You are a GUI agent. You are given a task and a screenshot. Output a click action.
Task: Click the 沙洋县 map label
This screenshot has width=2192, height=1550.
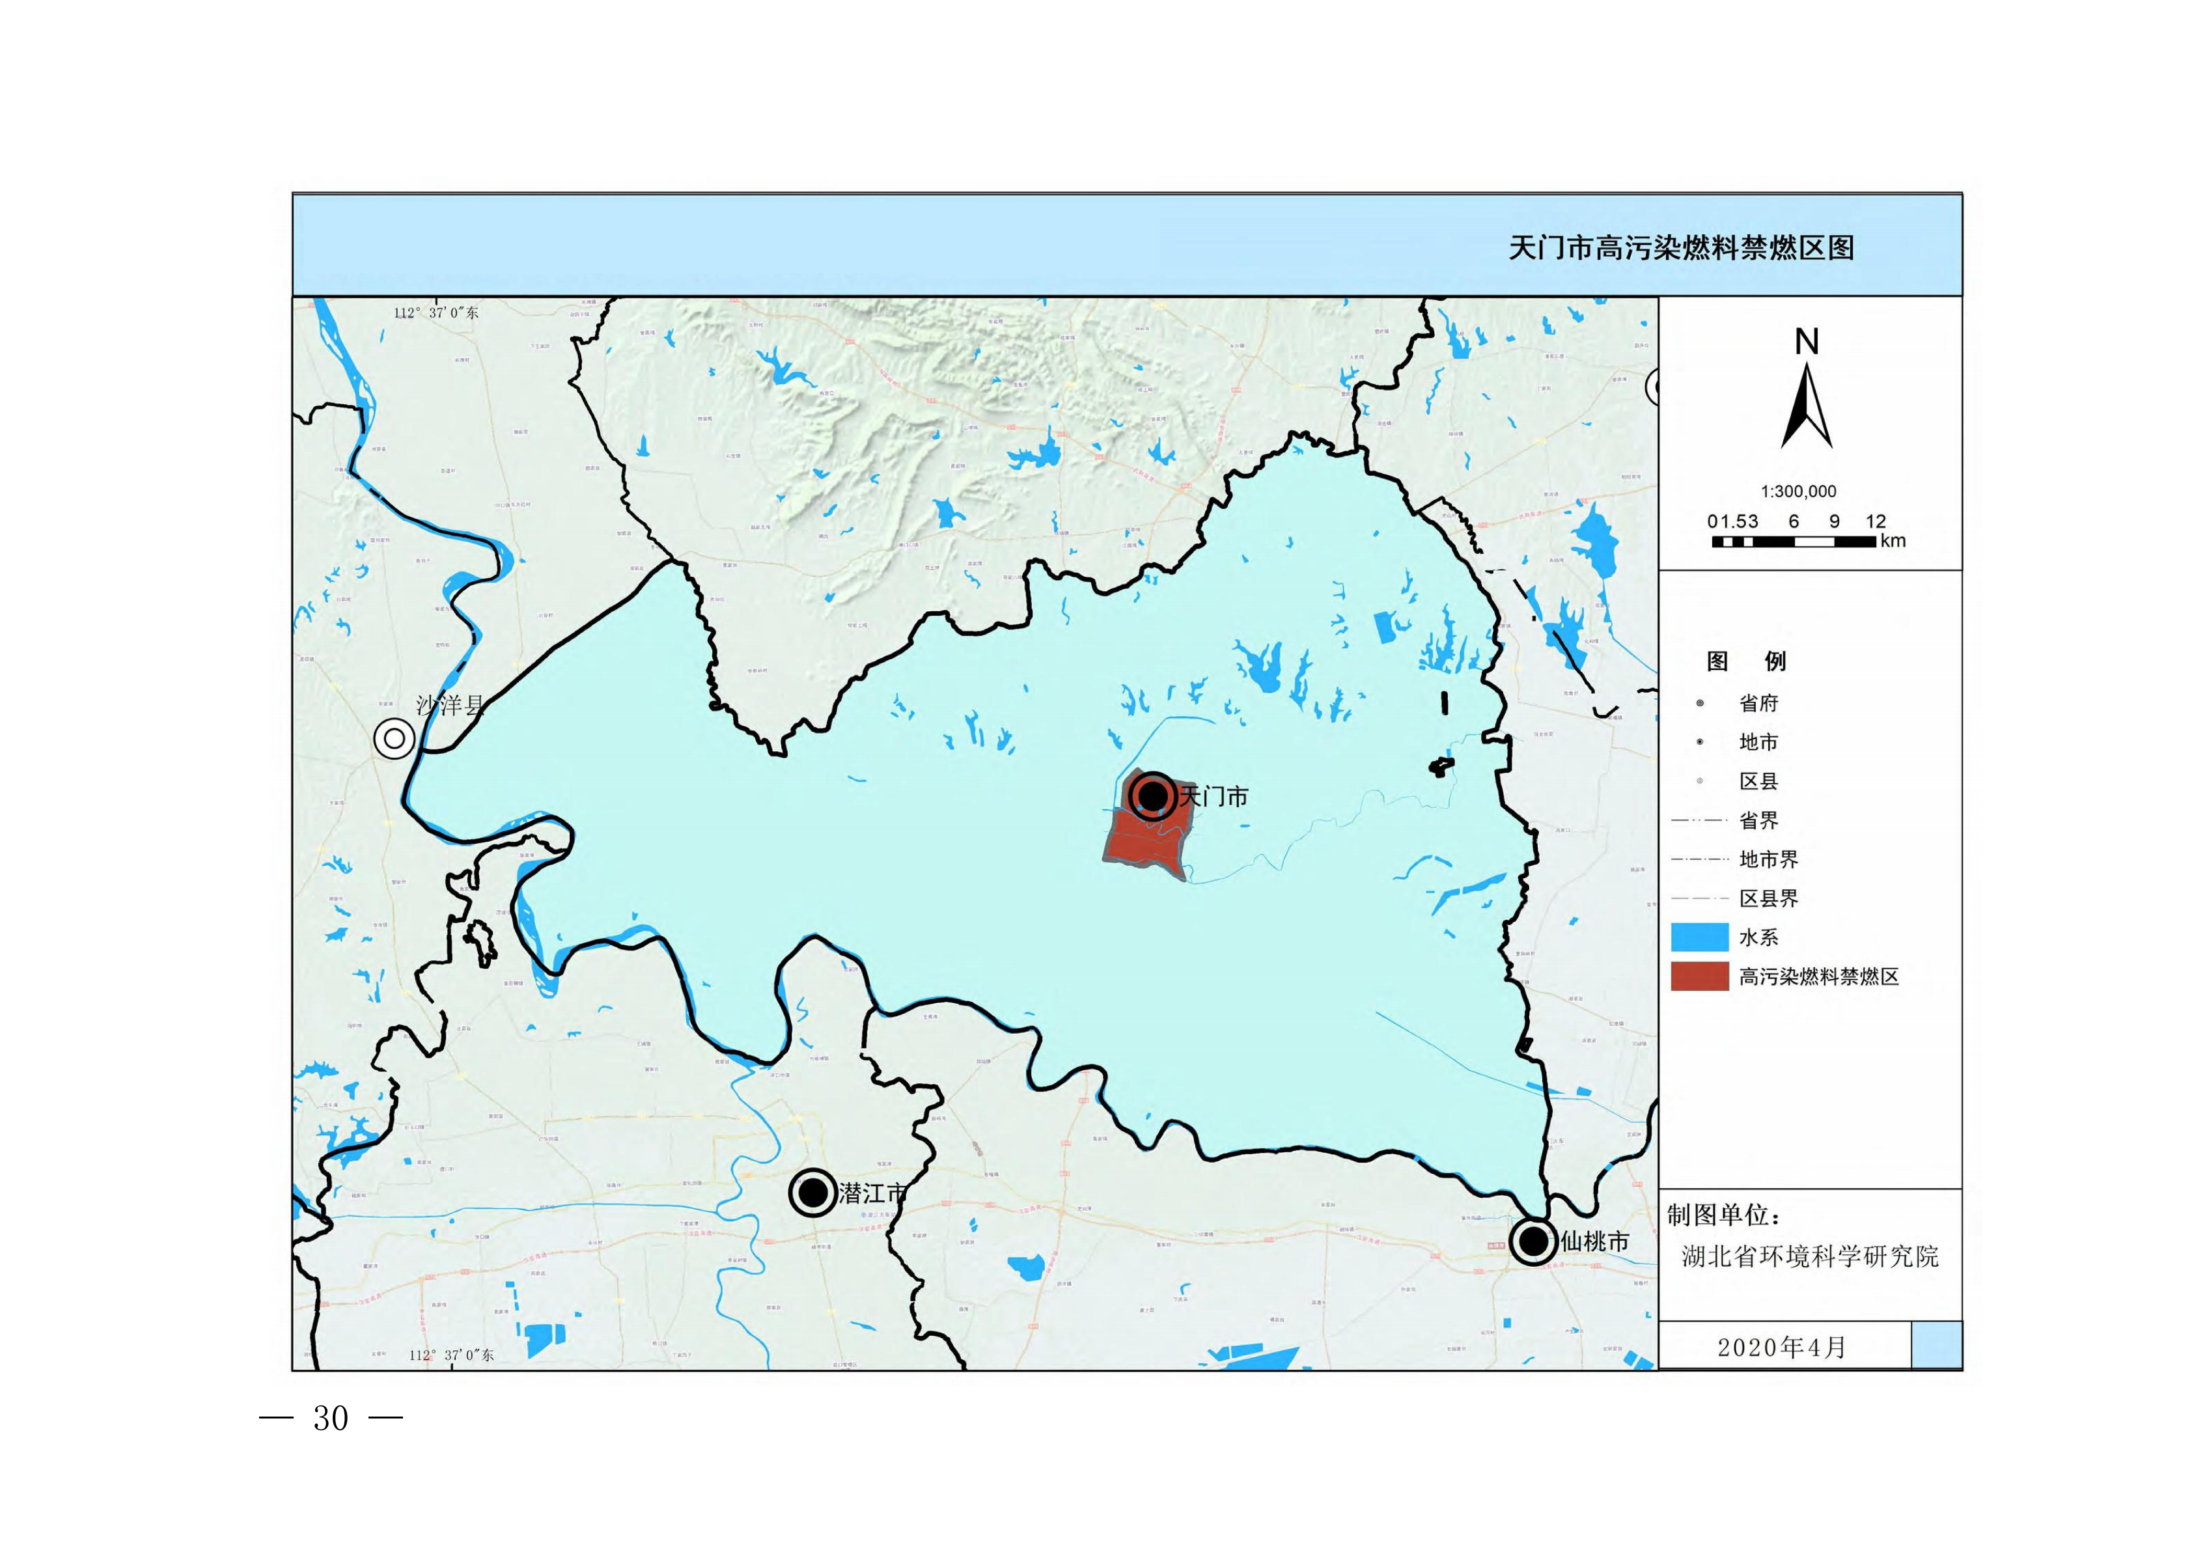[451, 705]
